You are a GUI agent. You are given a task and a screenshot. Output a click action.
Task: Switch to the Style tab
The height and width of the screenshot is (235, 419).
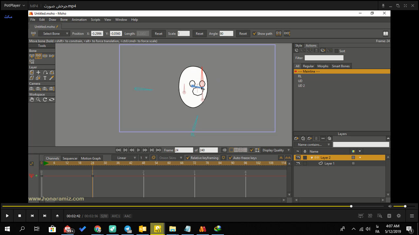point(299,45)
